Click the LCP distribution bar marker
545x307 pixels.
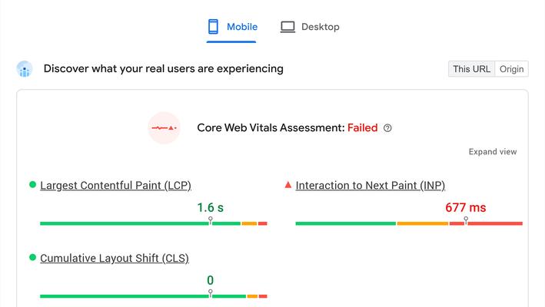(211, 220)
